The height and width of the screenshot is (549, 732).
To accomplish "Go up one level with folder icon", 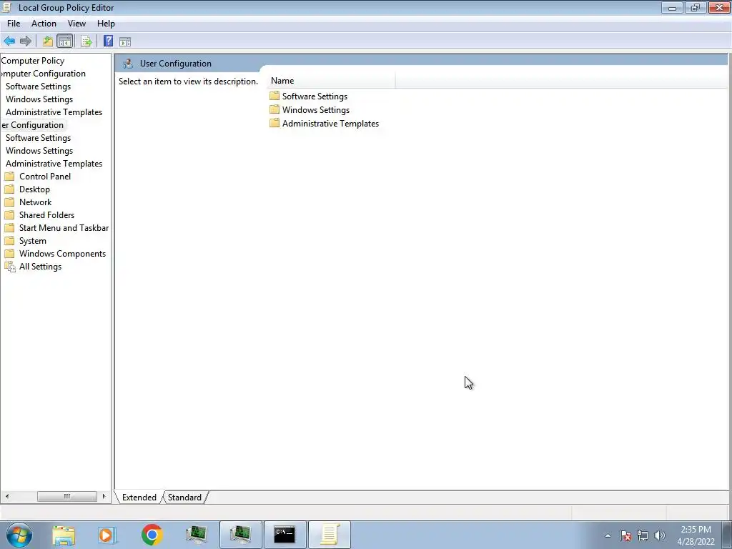I will click(48, 41).
